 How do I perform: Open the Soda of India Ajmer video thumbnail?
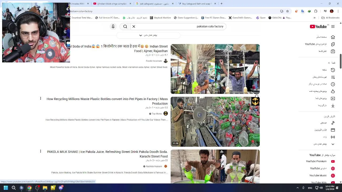click(215, 69)
